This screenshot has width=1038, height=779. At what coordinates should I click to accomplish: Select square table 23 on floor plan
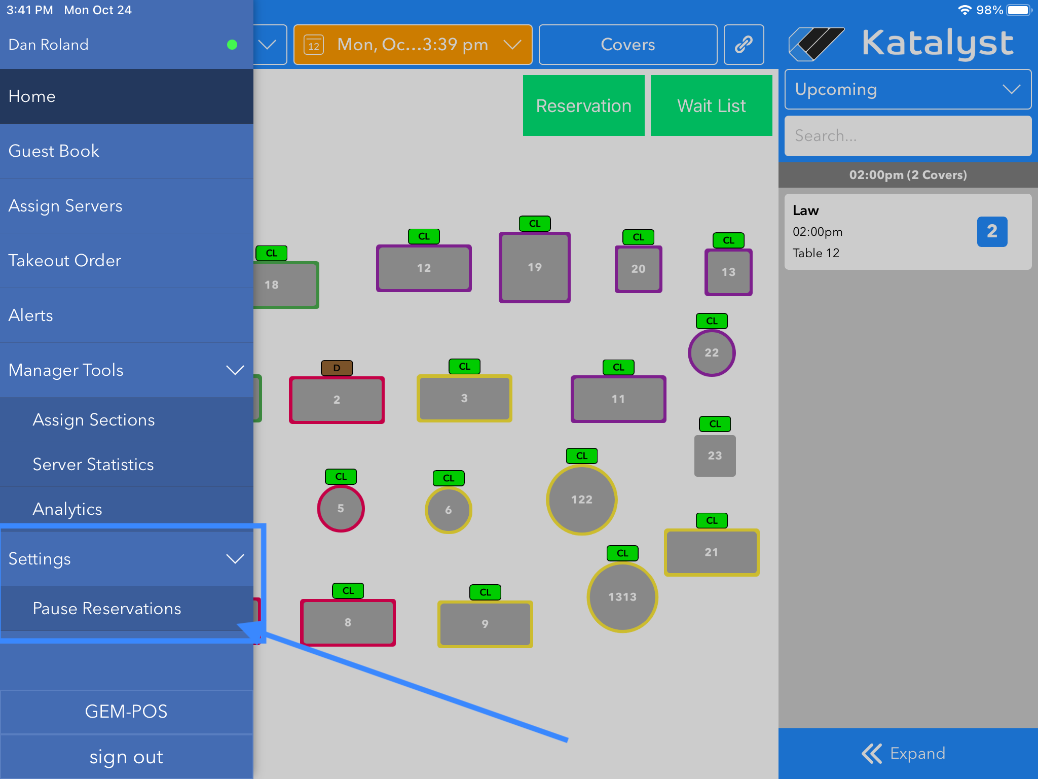[715, 455]
